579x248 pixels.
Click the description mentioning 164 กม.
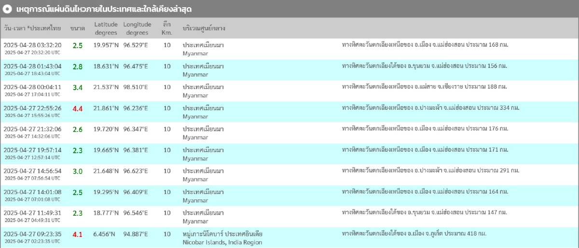425,192
